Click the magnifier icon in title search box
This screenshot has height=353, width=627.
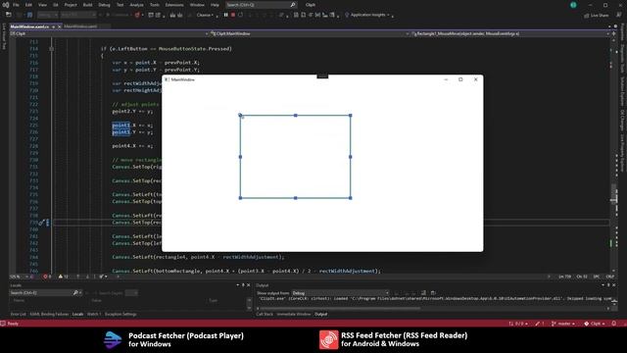click(x=293, y=5)
